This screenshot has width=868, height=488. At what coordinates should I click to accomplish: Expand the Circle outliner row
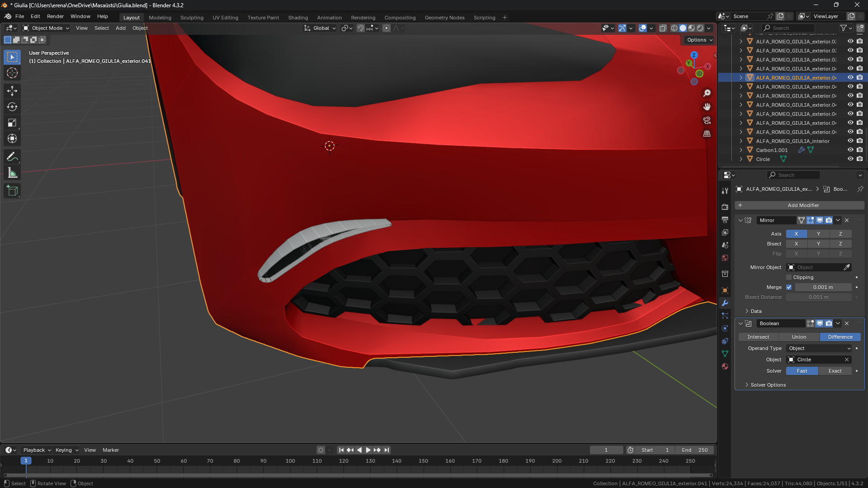point(741,159)
